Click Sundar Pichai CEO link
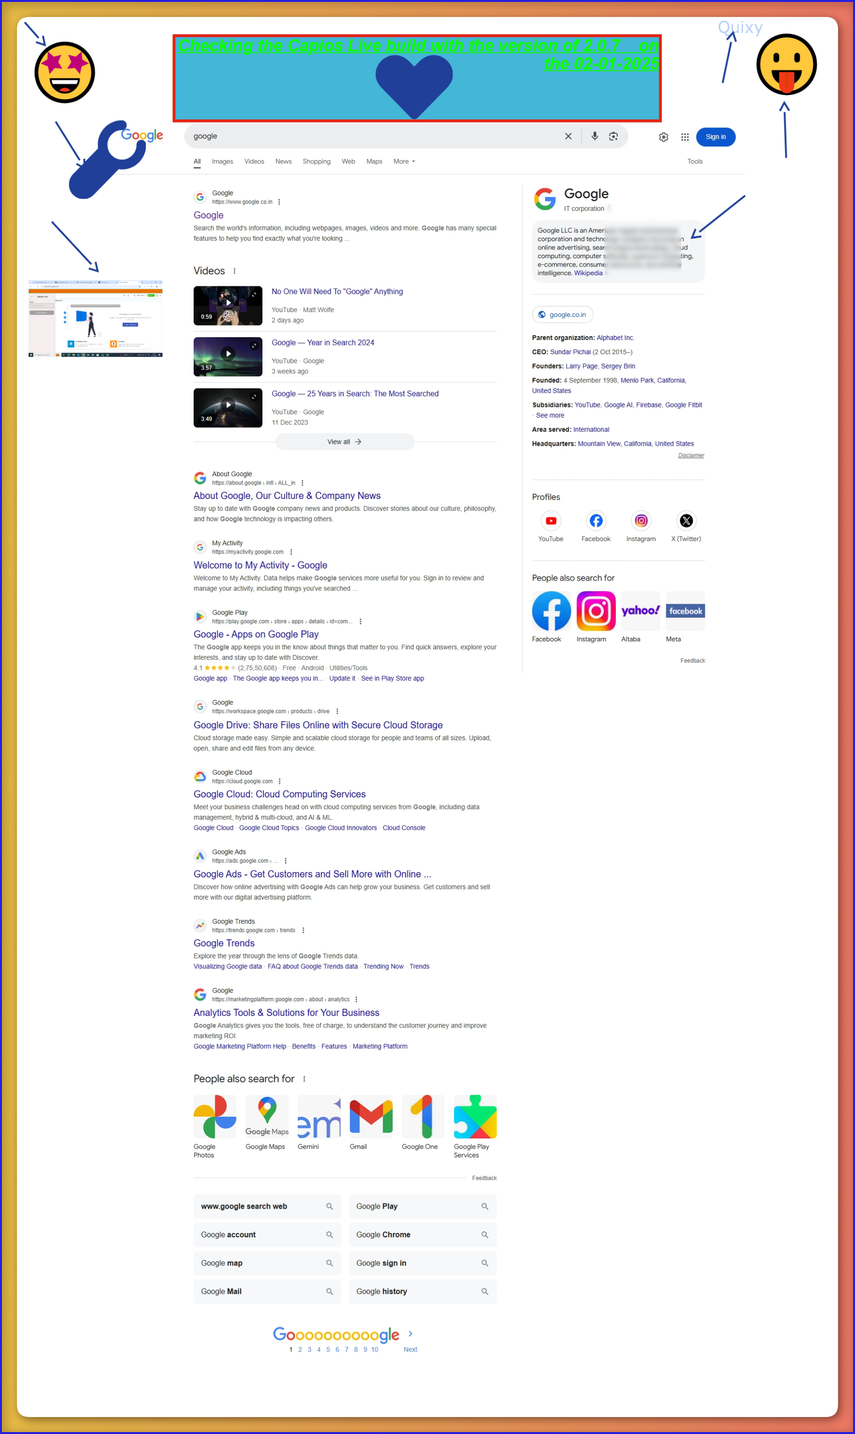 [x=570, y=352]
